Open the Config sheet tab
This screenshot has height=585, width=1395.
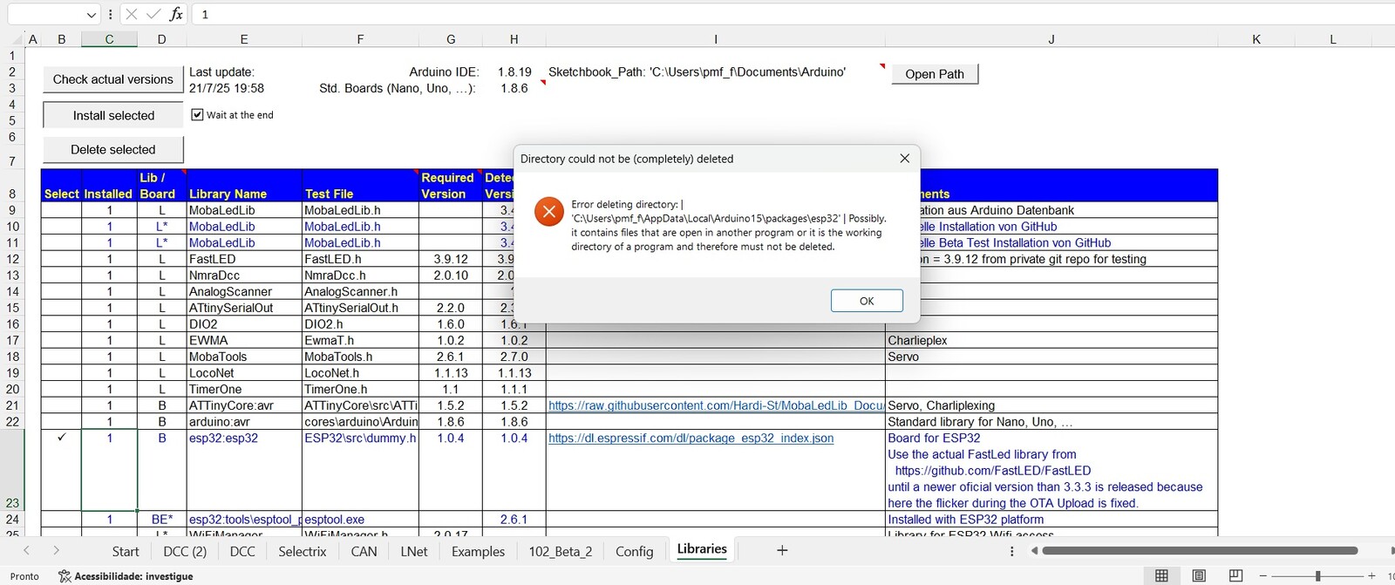pos(634,551)
